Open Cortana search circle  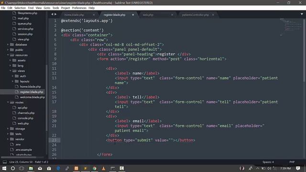point(13,168)
